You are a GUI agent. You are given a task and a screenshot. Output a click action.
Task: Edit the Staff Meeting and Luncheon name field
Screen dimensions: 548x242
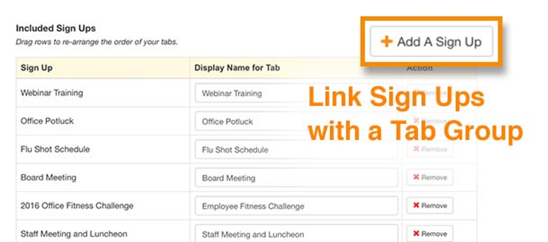pyautogui.click(x=296, y=233)
